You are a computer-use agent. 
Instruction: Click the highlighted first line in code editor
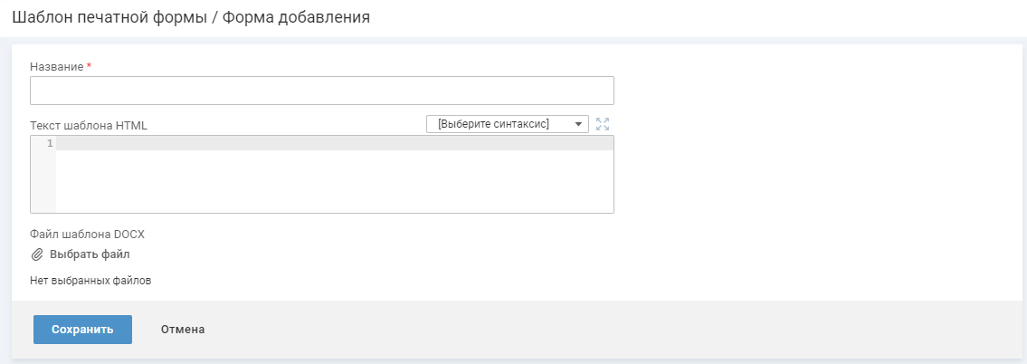335,144
